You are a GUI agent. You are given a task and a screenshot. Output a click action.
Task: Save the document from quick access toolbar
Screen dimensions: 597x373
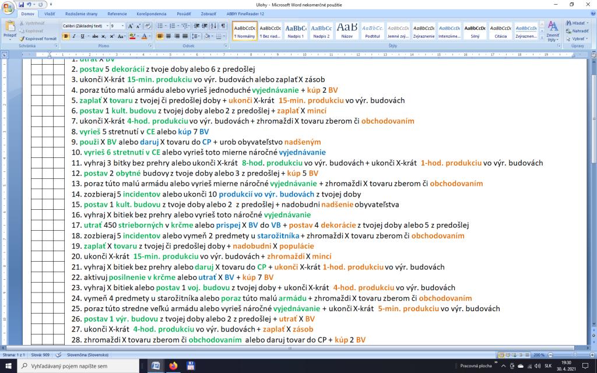[x=22, y=5]
